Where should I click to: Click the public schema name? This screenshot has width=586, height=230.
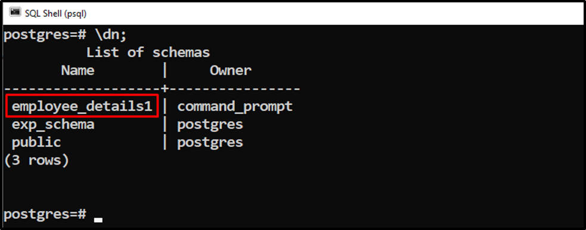tap(36, 143)
